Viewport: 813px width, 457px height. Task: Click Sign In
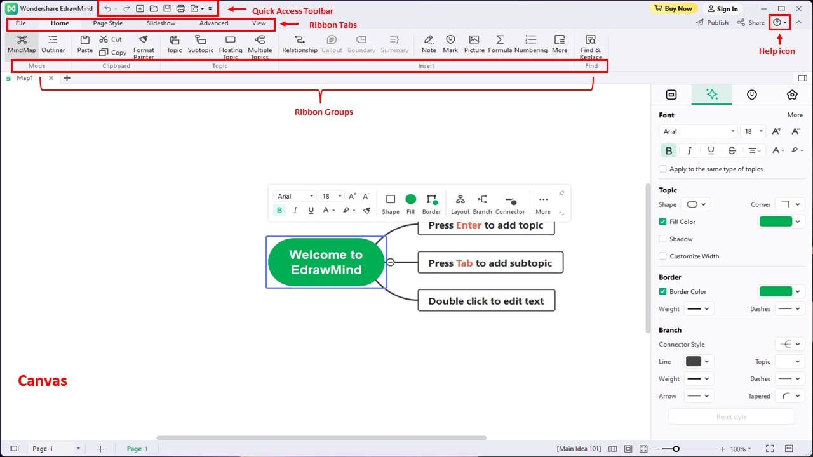(x=722, y=9)
